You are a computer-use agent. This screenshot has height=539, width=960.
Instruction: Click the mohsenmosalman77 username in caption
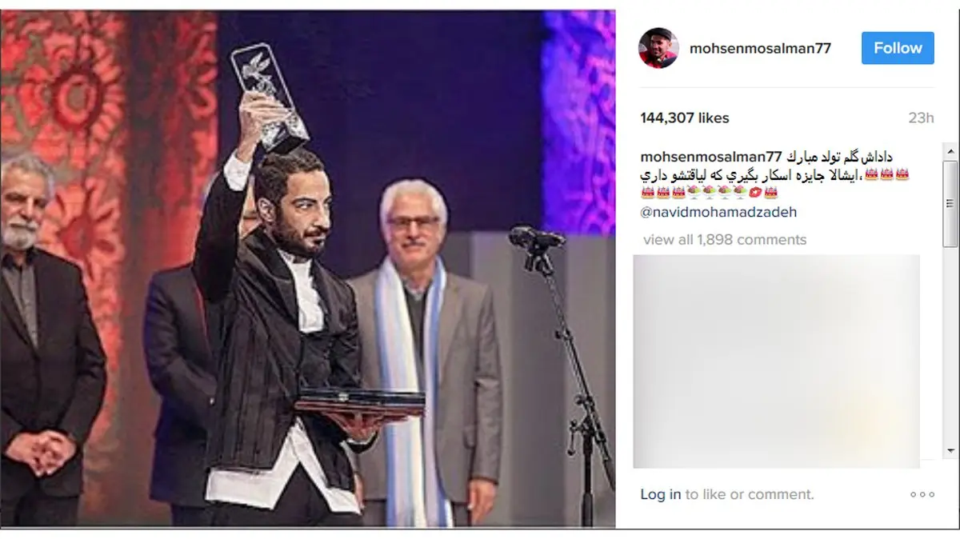pyautogui.click(x=711, y=155)
